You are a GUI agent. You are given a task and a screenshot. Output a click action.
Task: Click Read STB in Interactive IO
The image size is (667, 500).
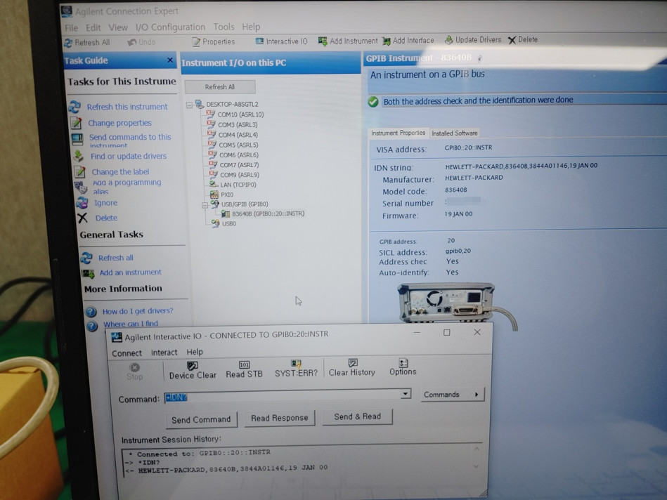click(x=244, y=369)
